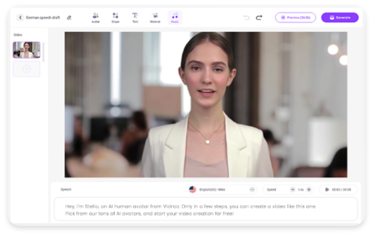Open the Music tab
The height and width of the screenshot is (236, 373).
[x=175, y=17]
